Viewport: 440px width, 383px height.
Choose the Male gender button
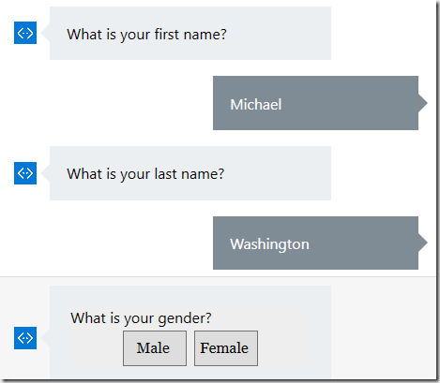[x=155, y=348]
